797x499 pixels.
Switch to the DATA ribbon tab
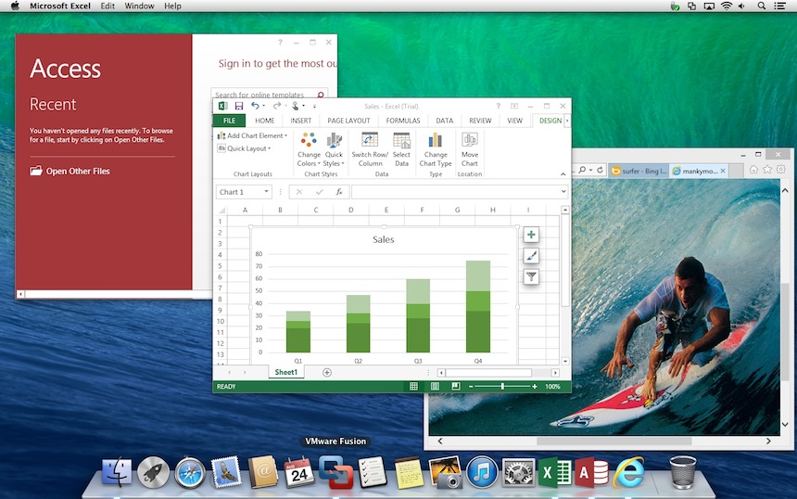[x=444, y=121]
